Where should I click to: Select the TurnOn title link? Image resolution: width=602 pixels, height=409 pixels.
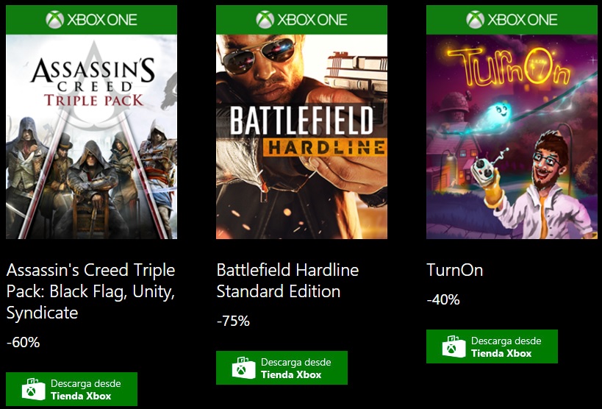(454, 270)
